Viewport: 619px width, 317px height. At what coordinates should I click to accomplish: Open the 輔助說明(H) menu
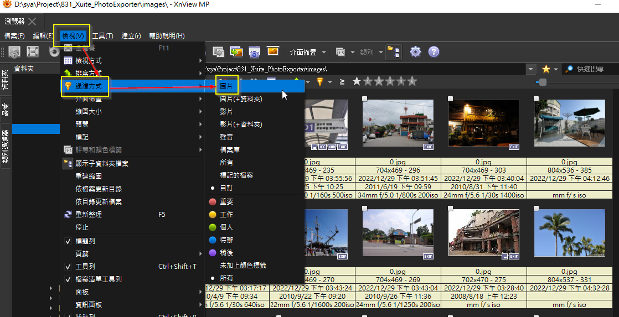[167, 36]
